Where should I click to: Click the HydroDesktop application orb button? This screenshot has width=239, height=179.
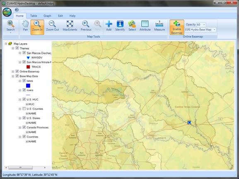(7, 12)
